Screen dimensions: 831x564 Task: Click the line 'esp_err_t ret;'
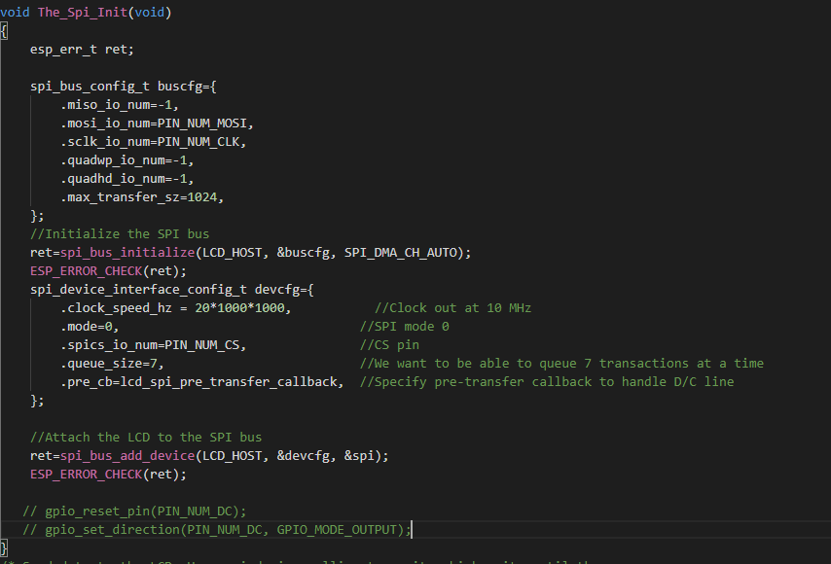click(x=82, y=50)
